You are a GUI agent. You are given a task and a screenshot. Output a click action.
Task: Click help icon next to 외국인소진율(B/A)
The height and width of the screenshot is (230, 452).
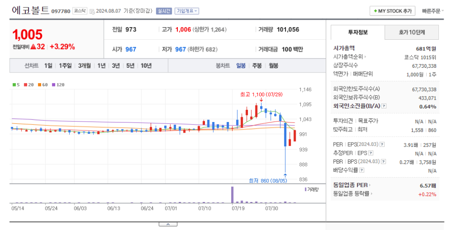tap(384, 106)
